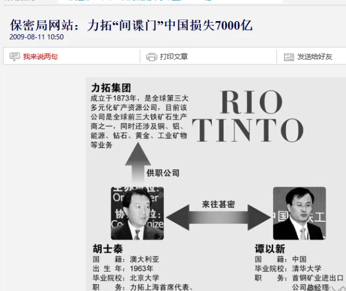
Task: Click the name 胡士泰
Action: tap(108, 249)
